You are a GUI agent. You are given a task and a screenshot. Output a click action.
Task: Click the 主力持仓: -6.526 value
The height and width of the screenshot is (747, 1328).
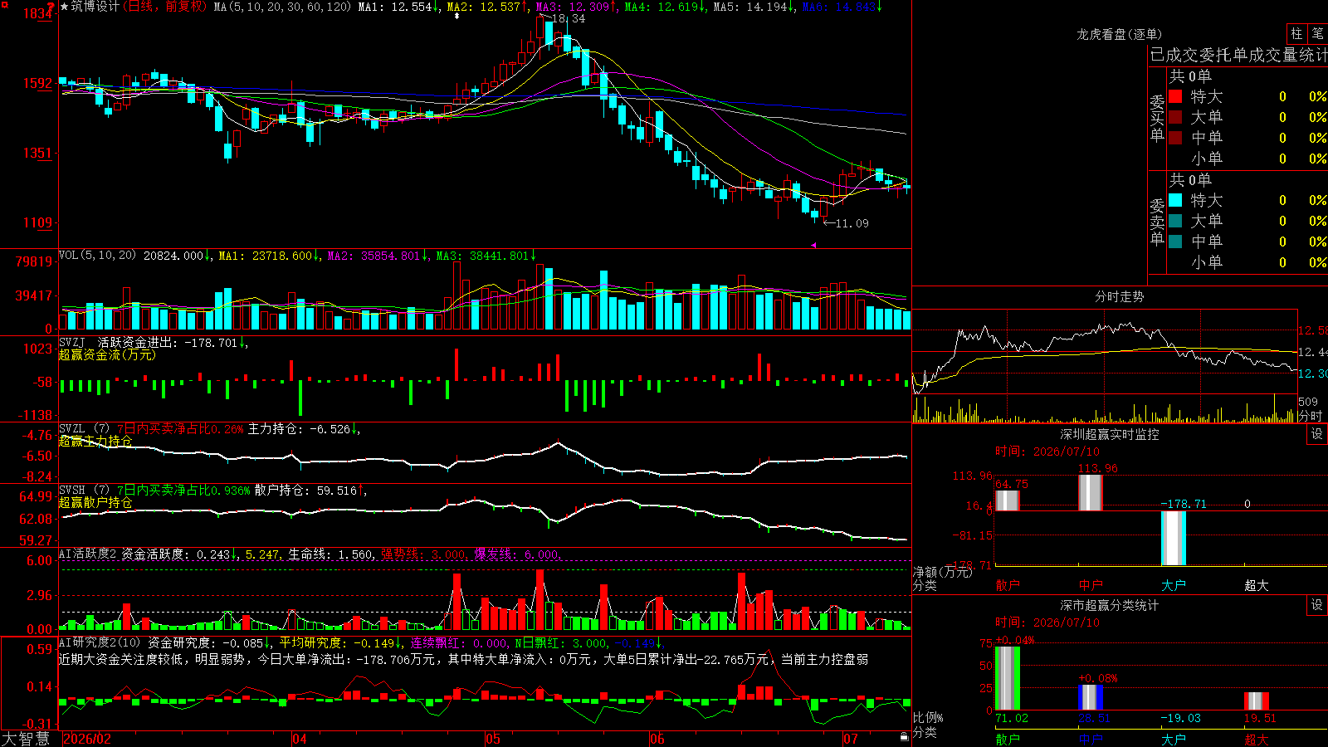(299, 429)
